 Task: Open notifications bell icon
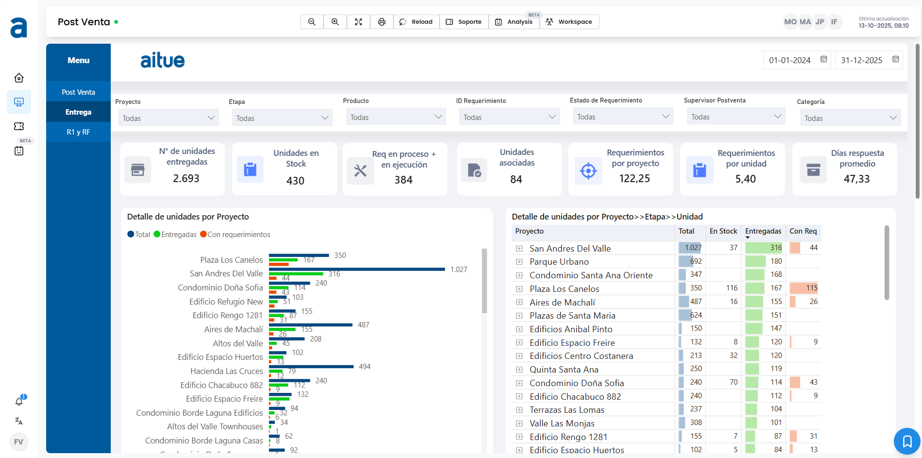coord(19,402)
